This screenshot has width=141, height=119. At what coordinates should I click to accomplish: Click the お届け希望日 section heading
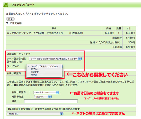(x=14, y=73)
